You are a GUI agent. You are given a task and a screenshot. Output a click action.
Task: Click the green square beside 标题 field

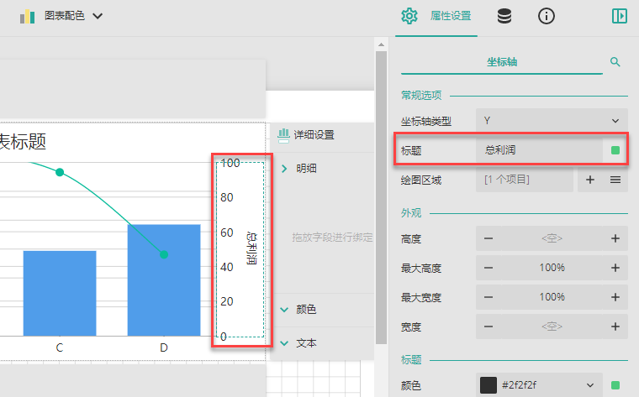[x=615, y=150]
